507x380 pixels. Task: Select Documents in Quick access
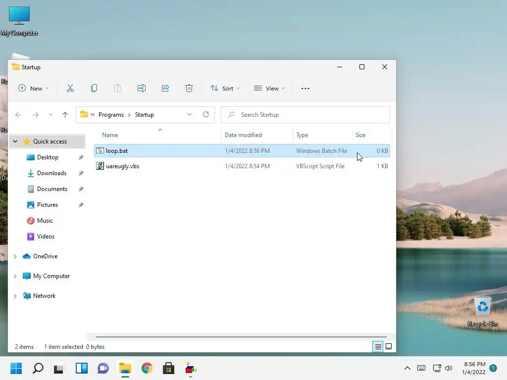(47, 189)
